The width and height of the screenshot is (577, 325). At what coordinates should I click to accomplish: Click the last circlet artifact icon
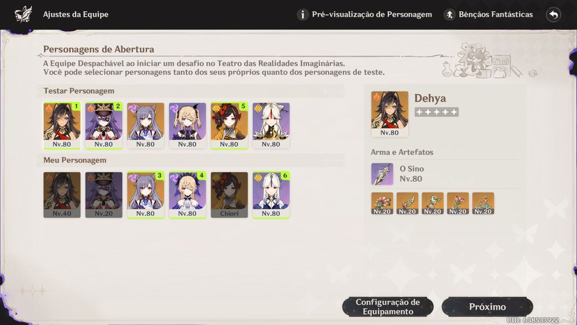click(483, 203)
